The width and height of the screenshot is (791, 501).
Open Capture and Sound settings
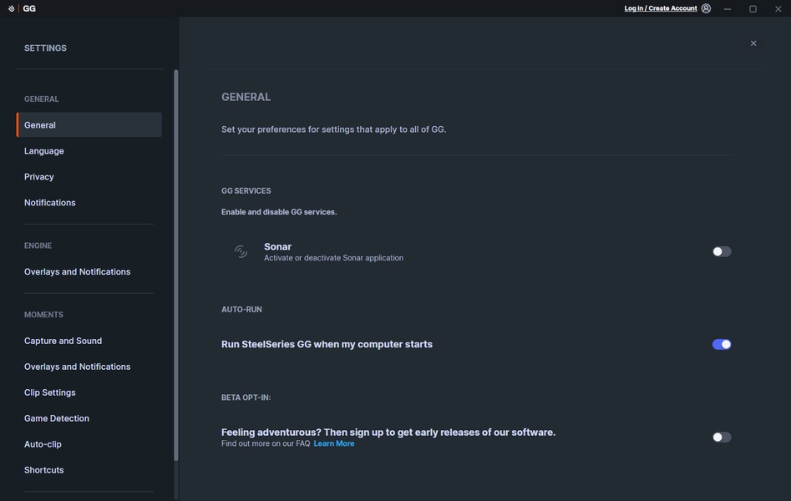pos(63,341)
